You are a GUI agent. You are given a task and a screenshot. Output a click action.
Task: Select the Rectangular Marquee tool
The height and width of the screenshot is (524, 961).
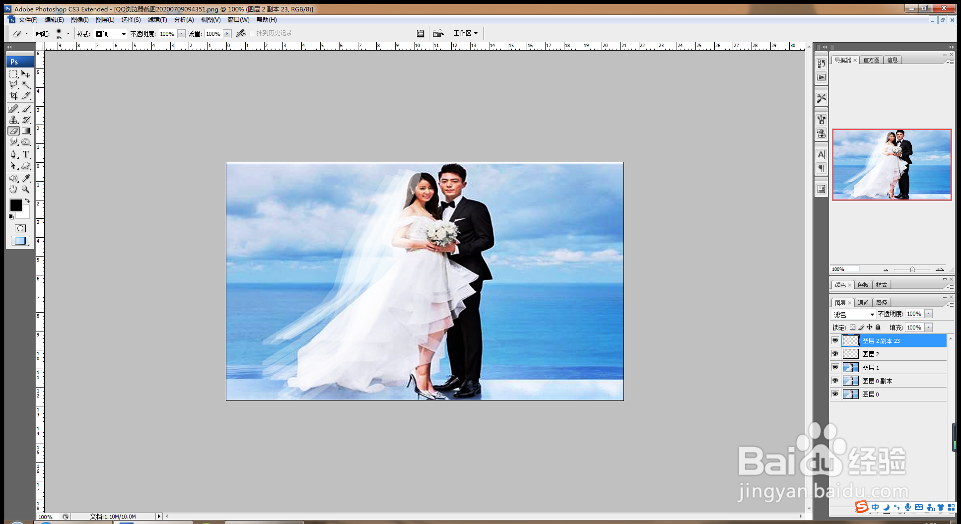tap(14, 74)
